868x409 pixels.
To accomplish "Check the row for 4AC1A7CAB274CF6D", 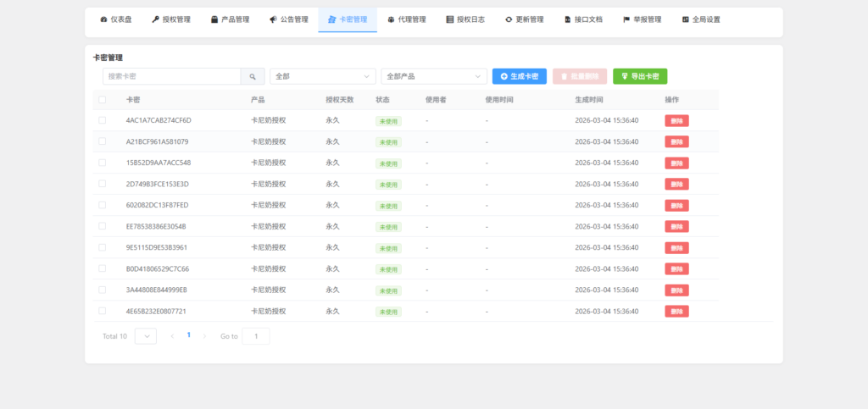I will pyautogui.click(x=103, y=120).
